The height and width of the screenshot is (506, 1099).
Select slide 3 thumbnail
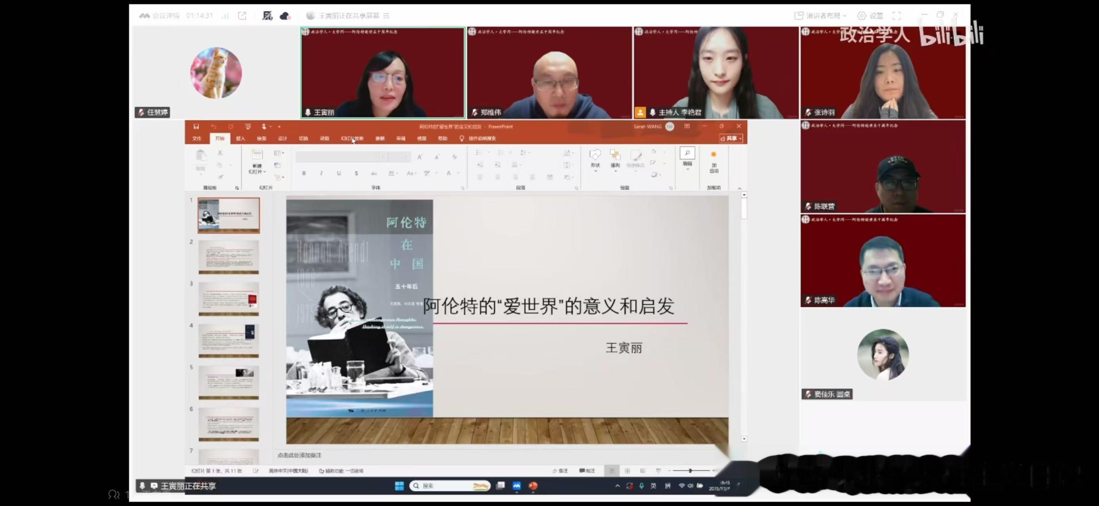click(229, 299)
